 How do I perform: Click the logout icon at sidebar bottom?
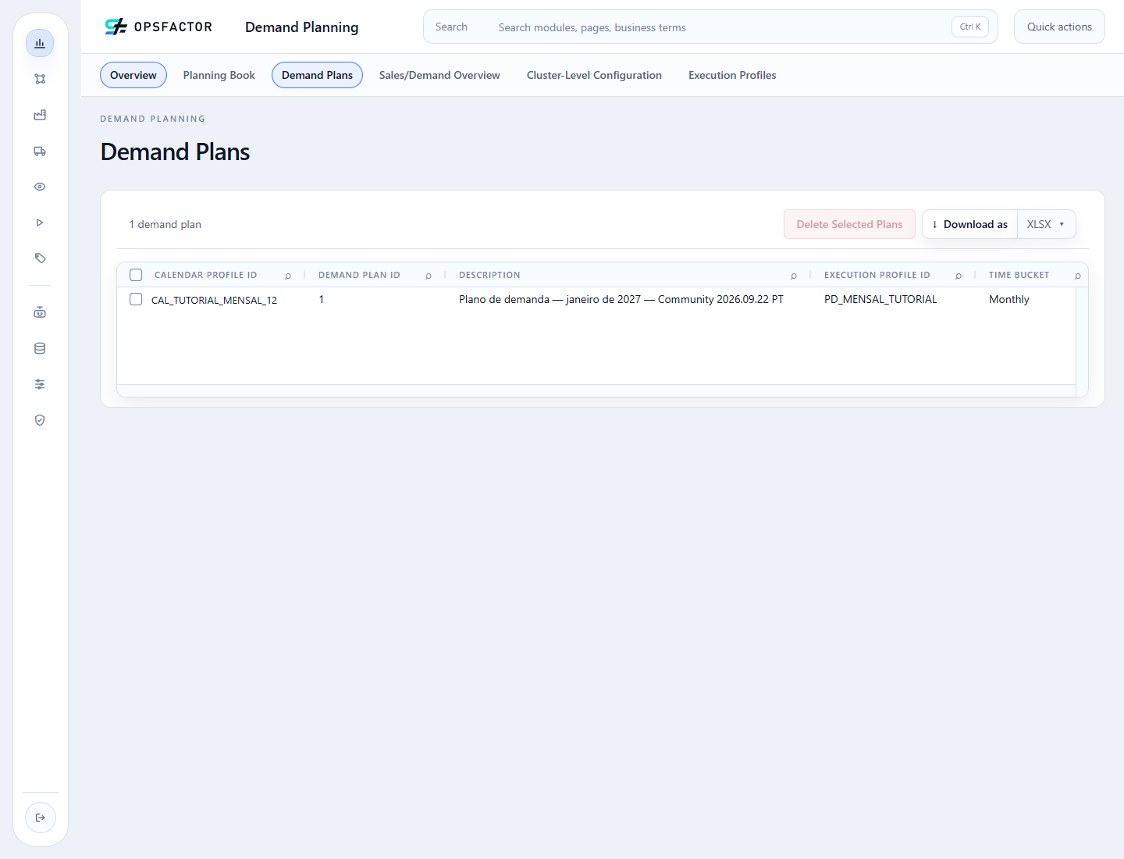click(x=41, y=818)
